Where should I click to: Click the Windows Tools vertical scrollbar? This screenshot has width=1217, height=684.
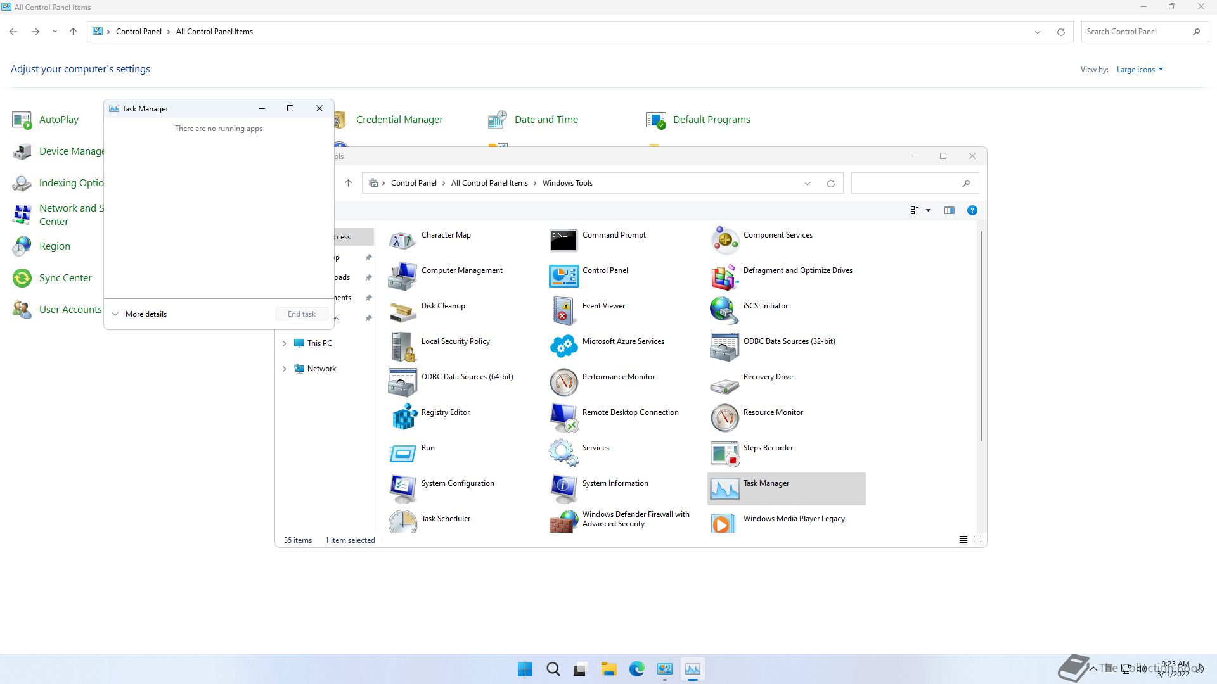pyautogui.click(x=982, y=336)
